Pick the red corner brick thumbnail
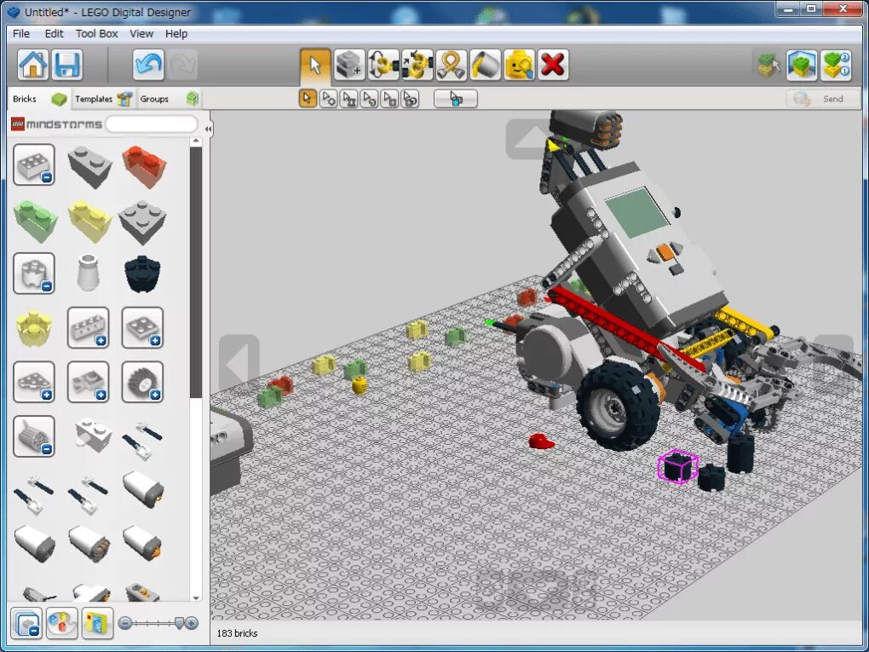 click(x=143, y=166)
